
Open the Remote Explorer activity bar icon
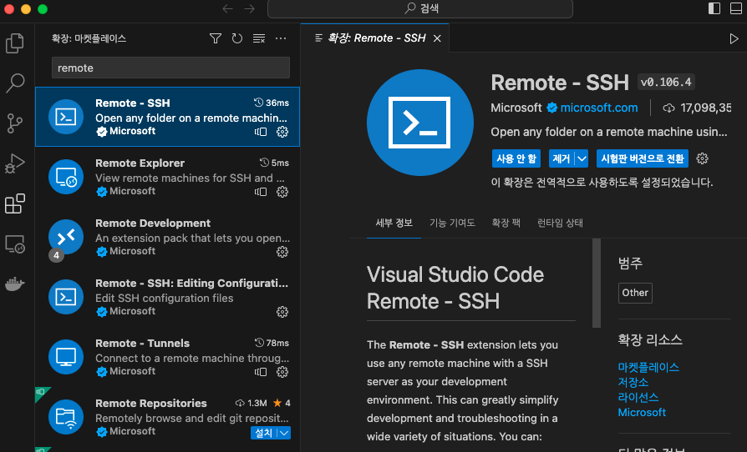15,244
